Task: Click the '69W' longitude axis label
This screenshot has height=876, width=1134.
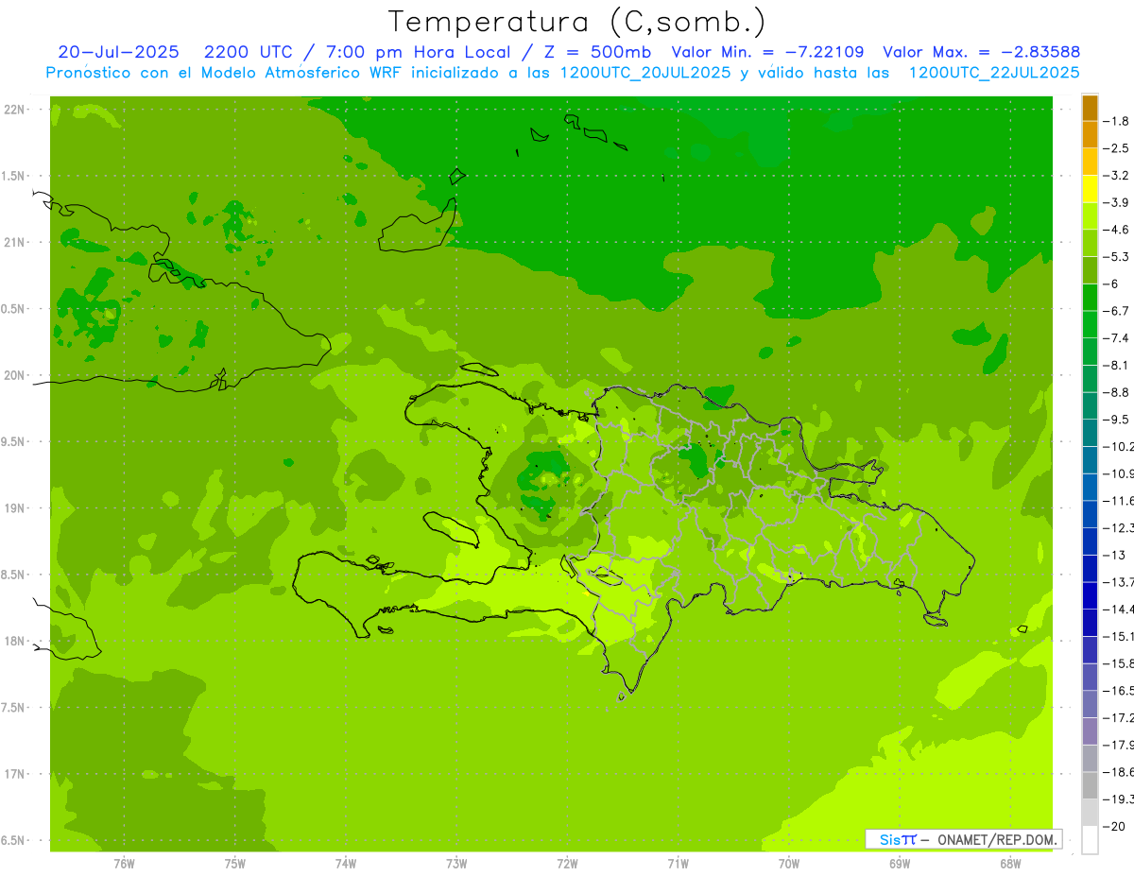Action: [900, 865]
